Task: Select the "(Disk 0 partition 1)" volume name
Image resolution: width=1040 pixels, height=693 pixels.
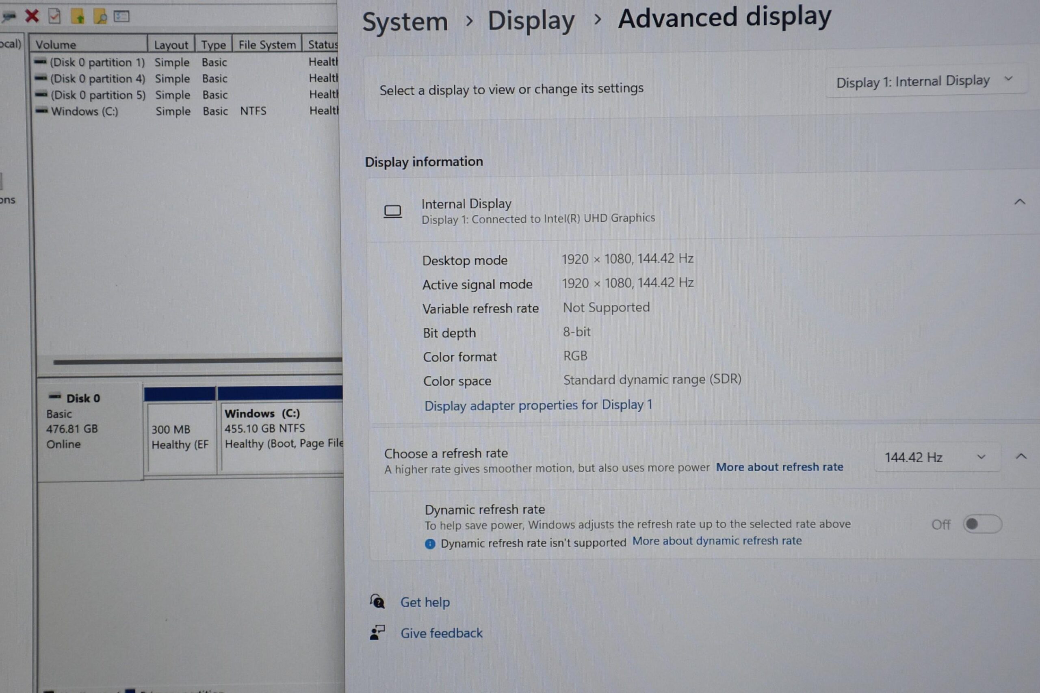Action: [x=97, y=62]
